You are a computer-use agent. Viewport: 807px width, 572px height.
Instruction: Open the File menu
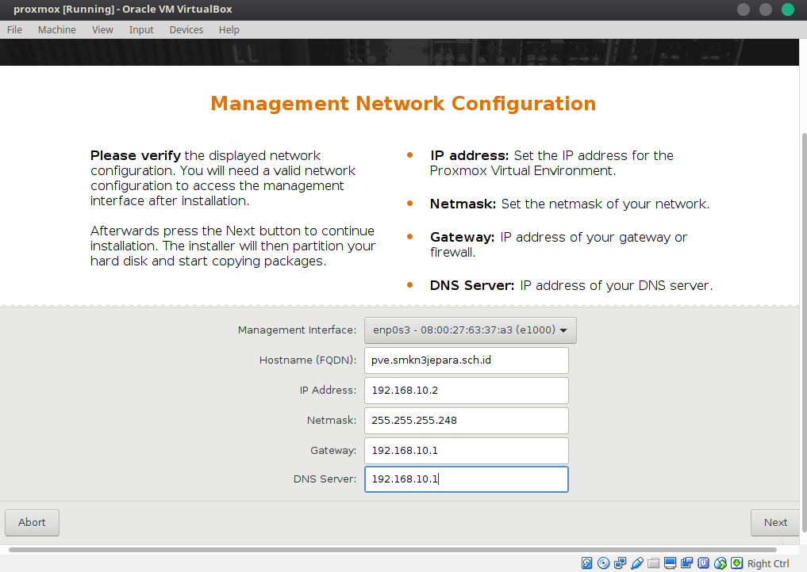(14, 30)
